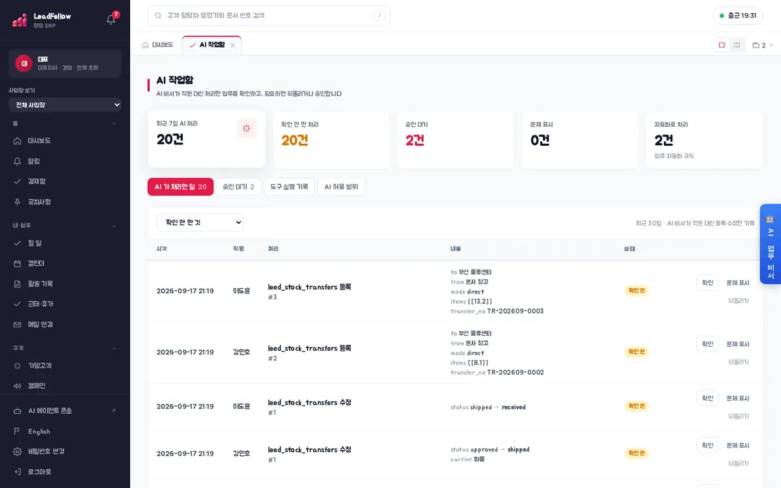Viewport: 781px width, 488px height.
Task: Click 확인 for TR-202609-0002 row
Action: [707, 344]
